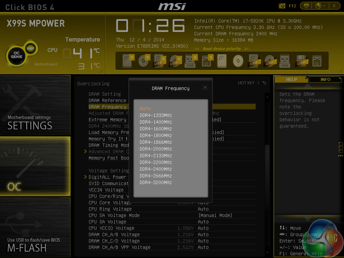Choose DDR4-1800MHz option
This screenshot has height=258, width=344.
pos(156,136)
